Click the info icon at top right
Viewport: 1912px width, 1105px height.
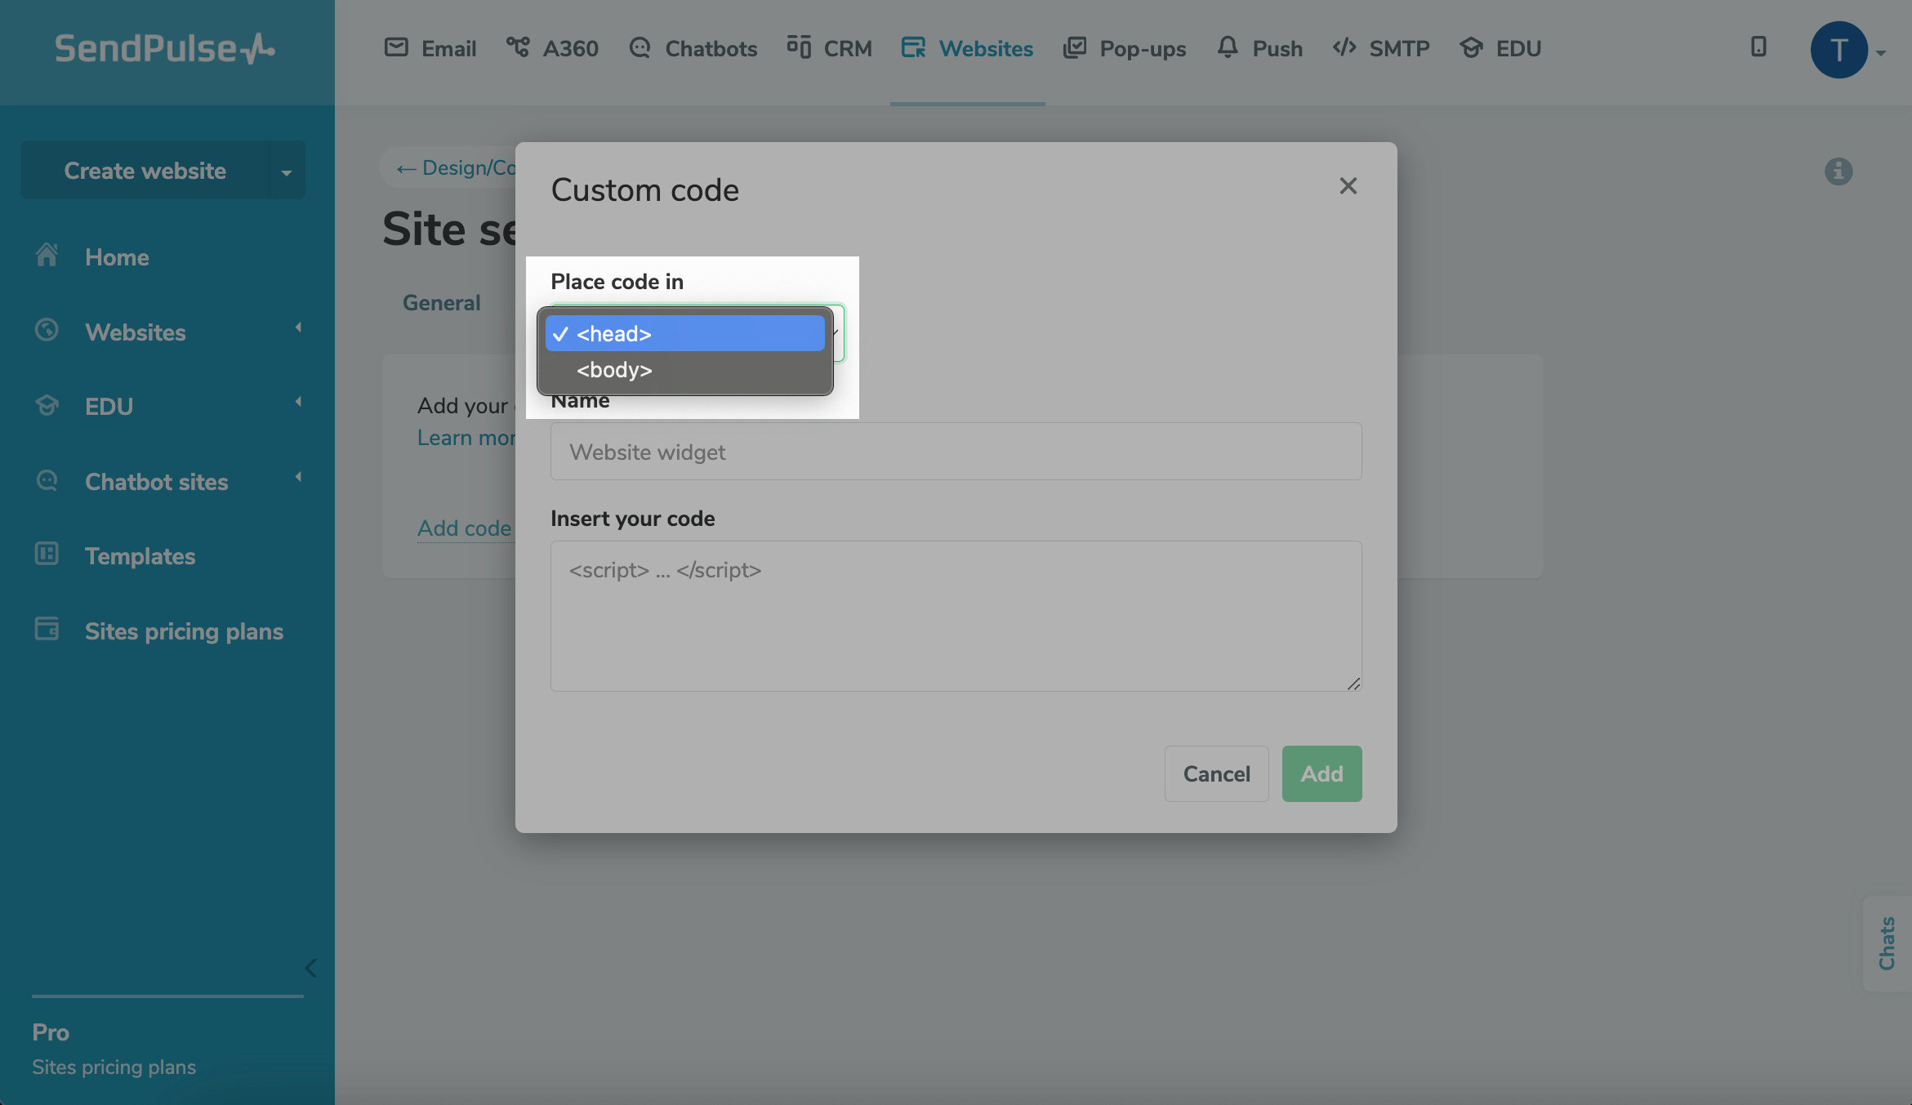1838,172
